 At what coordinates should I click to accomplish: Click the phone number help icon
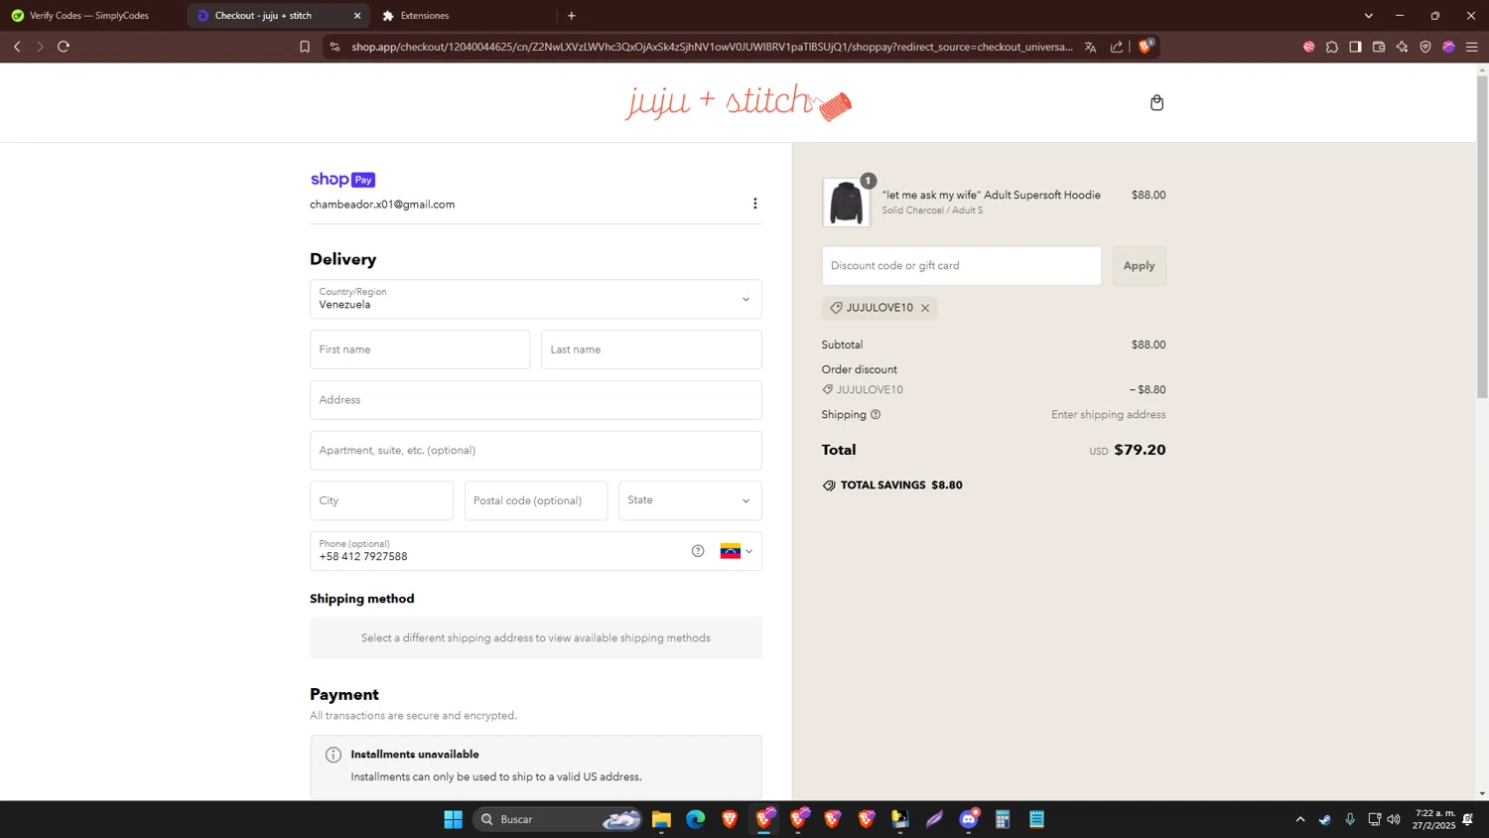pyautogui.click(x=698, y=551)
